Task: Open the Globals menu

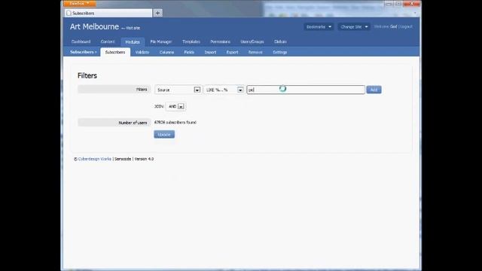Action: click(280, 41)
